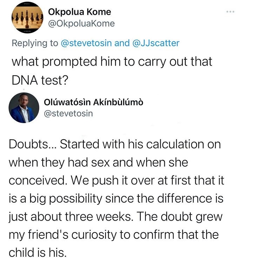Open the Okpolua Kome display name

tap(79, 12)
